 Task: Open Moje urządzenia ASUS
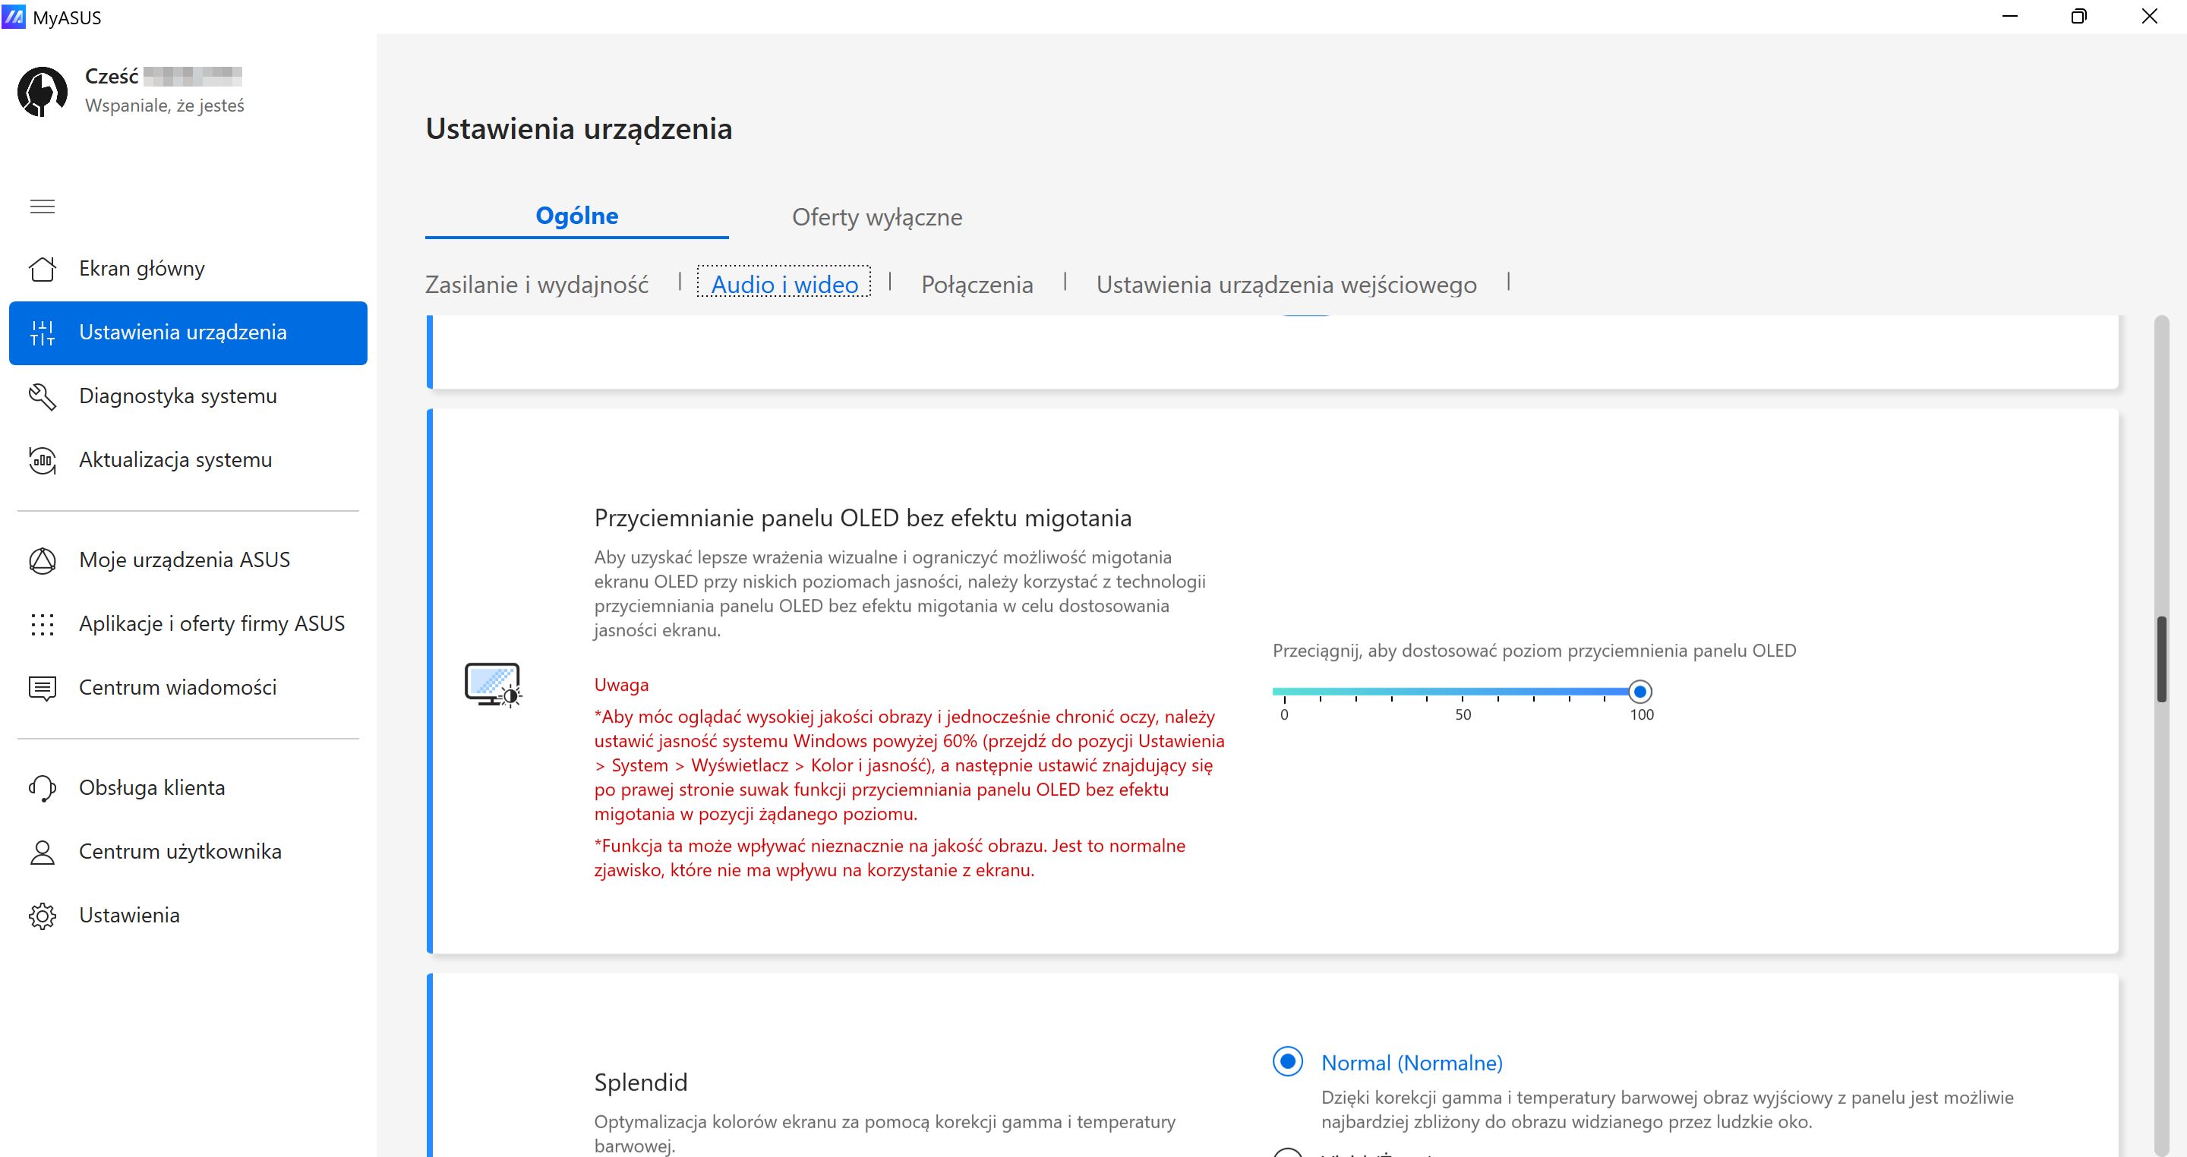(188, 560)
